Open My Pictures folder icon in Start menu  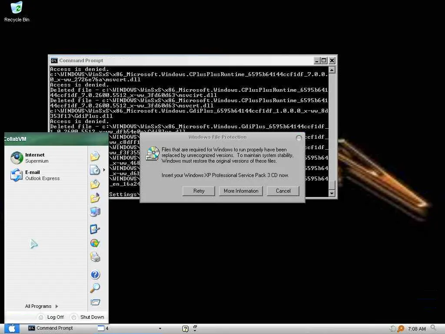coord(95,184)
